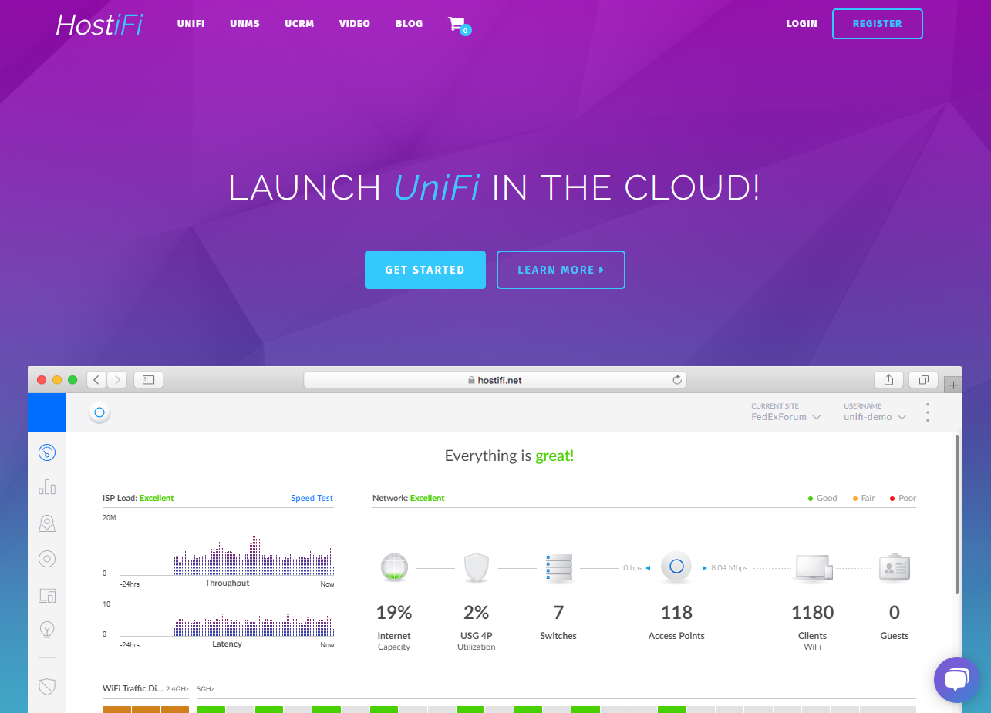Click the 118 Access Points count
The image size is (991, 713).
point(676,613)
